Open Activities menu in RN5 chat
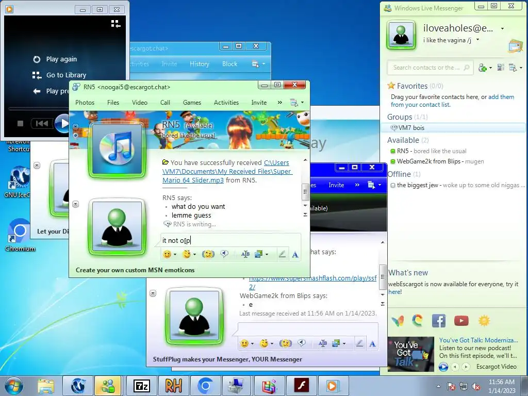Image resolution: width=528 pixels, height=396 pixels. click(x=226, y=103)
